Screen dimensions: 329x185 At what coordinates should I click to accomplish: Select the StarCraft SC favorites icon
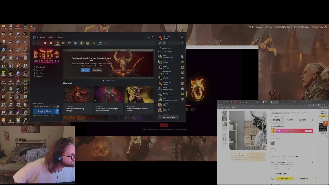[69, 43]
